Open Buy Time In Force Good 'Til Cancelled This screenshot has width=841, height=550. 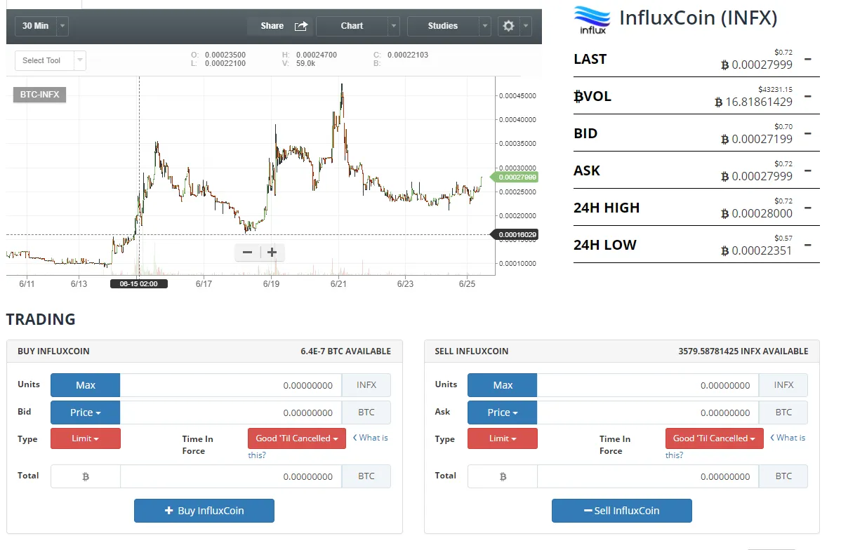pos(297,438)
